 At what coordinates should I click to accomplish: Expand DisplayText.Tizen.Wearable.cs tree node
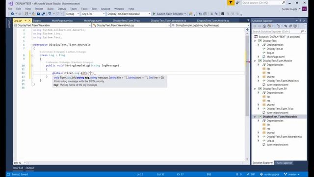pos(259,137)
